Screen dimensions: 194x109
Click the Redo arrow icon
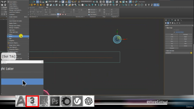(5, 2)
